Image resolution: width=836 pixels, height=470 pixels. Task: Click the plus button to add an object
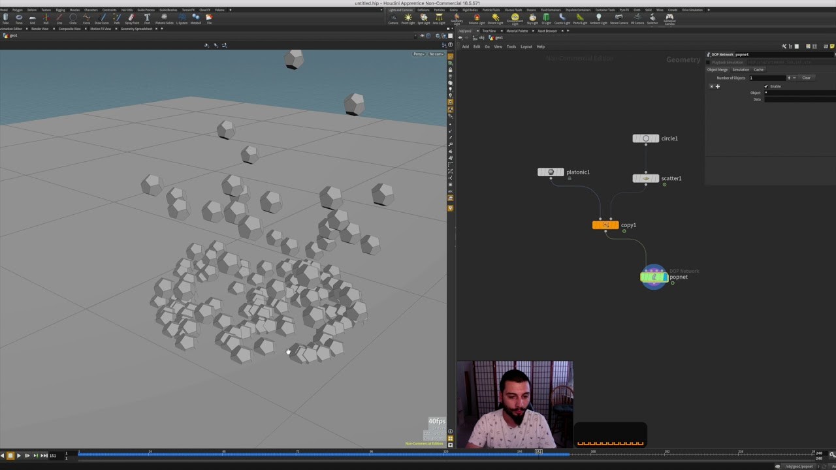click(x=717, y=86)
